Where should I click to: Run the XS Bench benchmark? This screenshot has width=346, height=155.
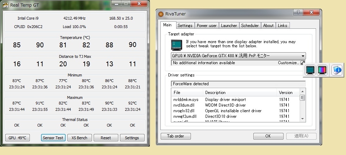[79, 138]
